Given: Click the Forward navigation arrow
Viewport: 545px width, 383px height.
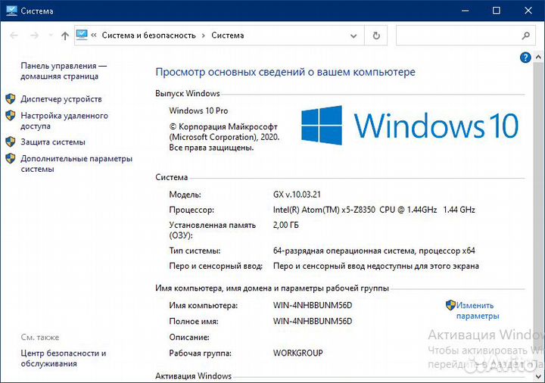Looking at the screenshot, I should click(x=34, y=36).
